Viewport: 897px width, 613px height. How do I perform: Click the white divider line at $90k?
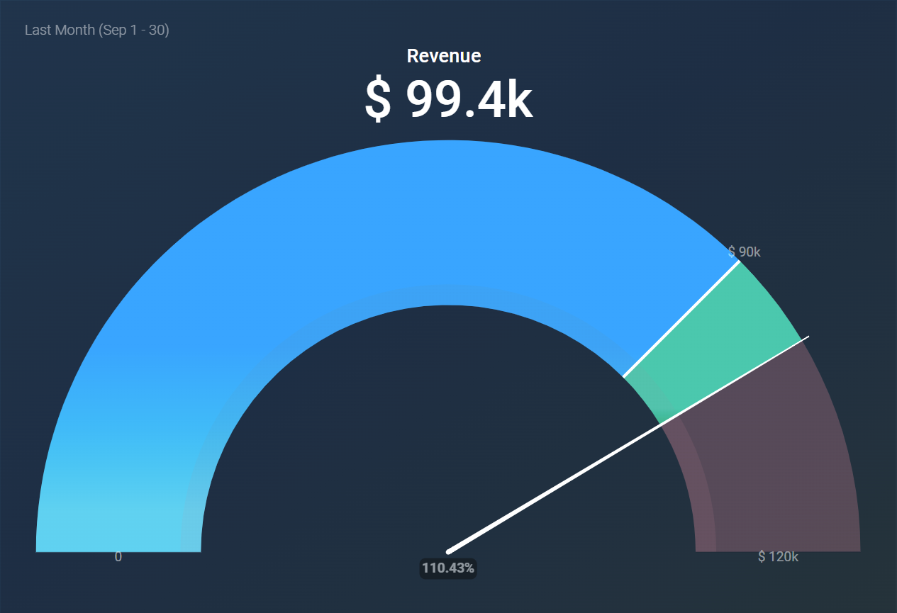click(681, 319)
